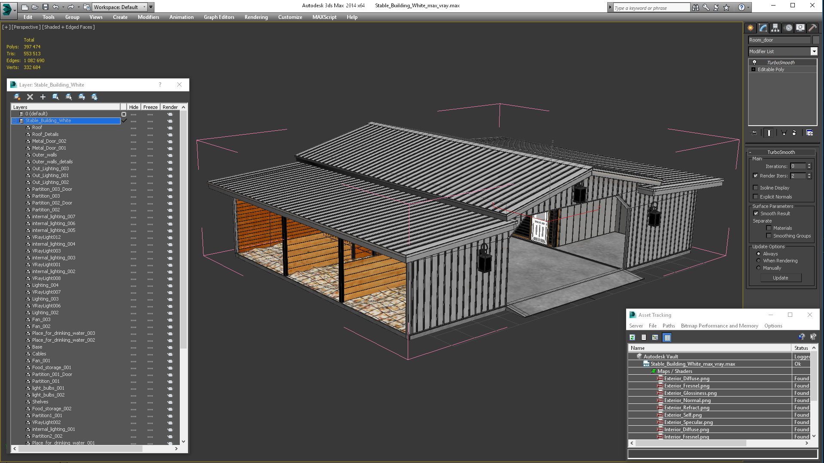Click the TurboSmooth modifier icon
The height and width of the screenshot is (463, 824).
tap(754, 62)
